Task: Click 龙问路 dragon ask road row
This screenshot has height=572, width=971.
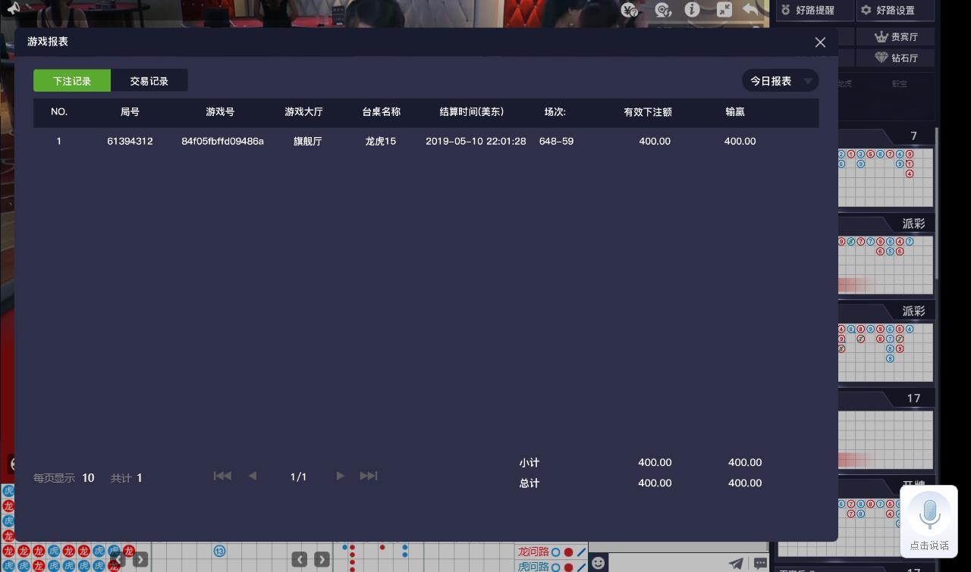Action: coord(551,552)
